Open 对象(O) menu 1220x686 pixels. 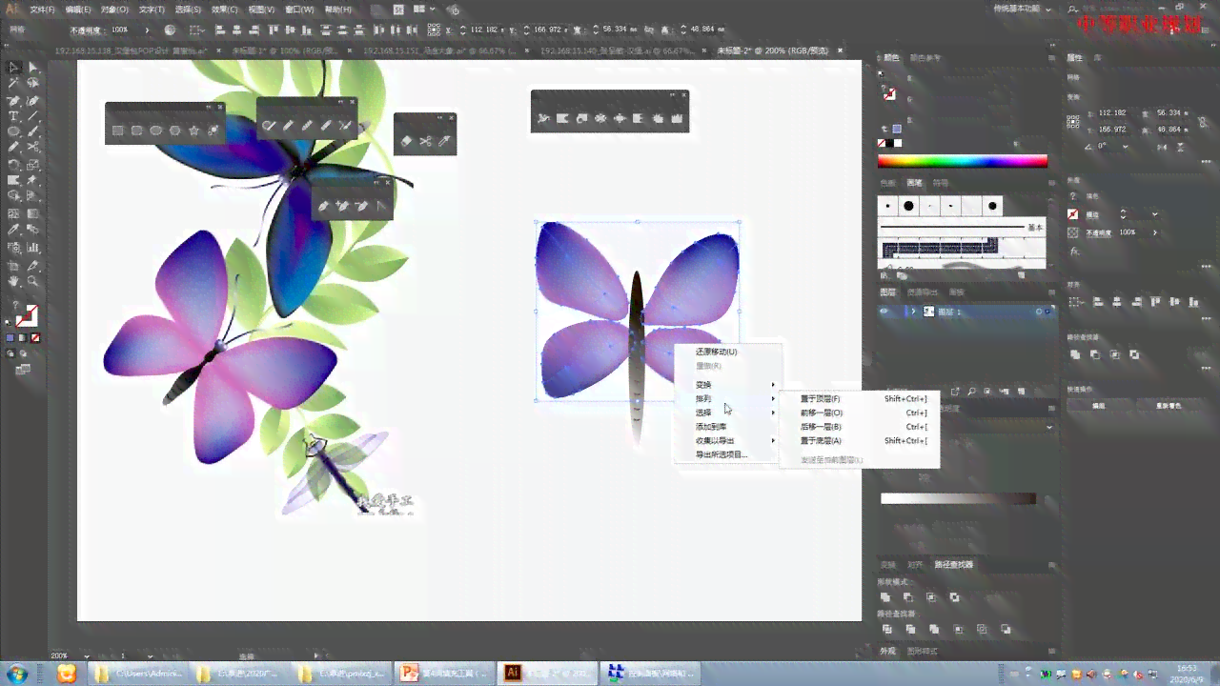coord(114,9)
